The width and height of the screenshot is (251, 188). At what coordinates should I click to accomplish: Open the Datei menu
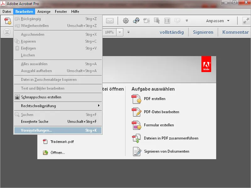tap(7, 12)
